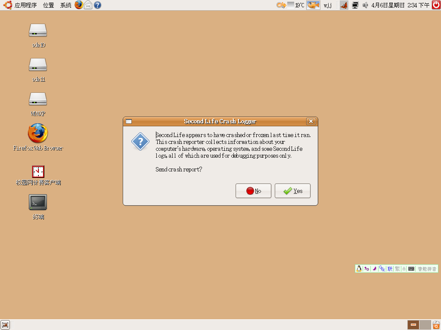Open the 位置 menu
Image resolution: width=441 pixels, height=330 pixels.
(x=48, y=5)
